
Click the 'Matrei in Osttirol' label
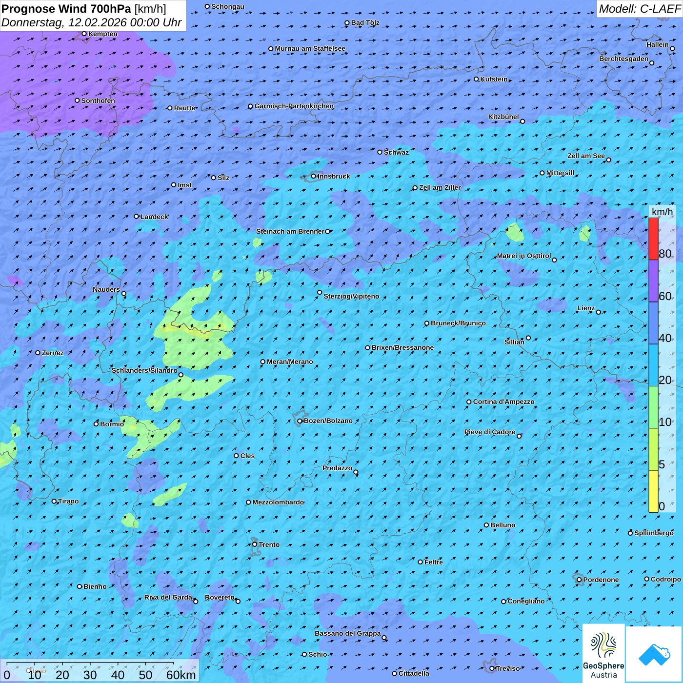click(524, 256)
